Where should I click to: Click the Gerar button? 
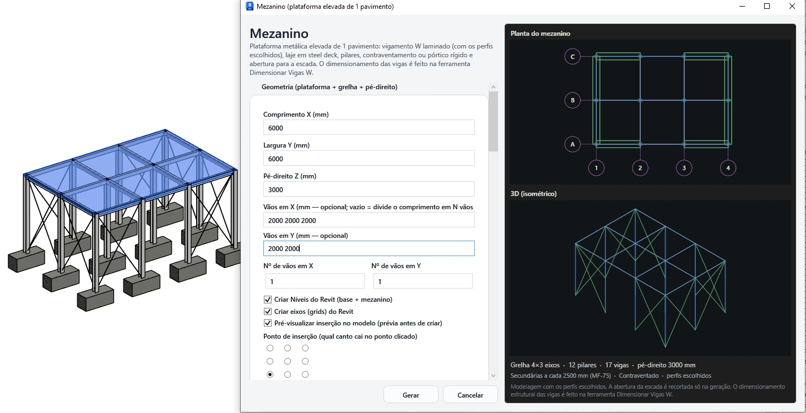411,395
